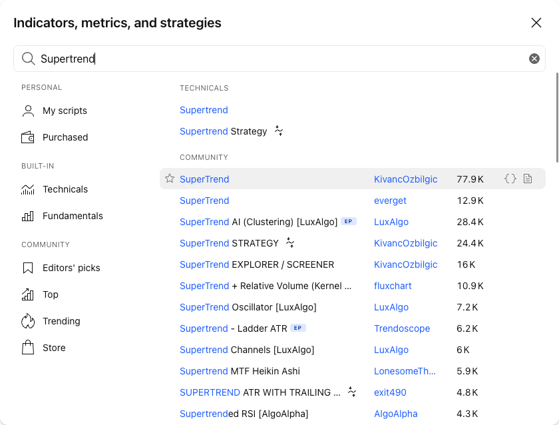
Task: Open the Store category
Action: pos(43,348)
